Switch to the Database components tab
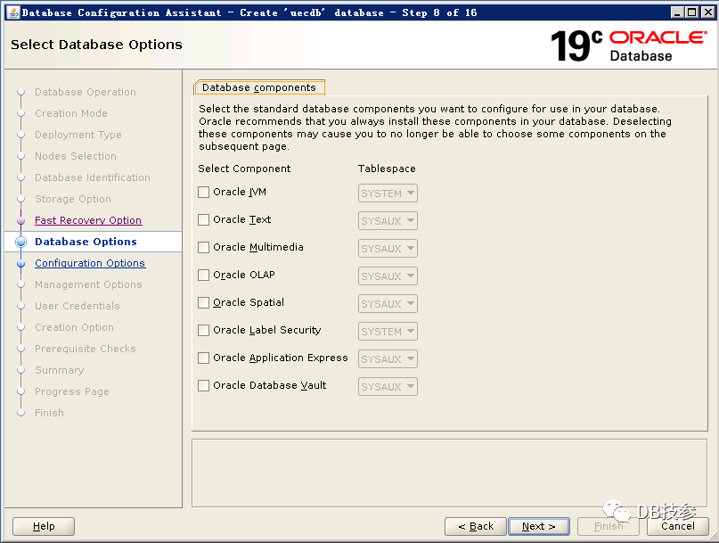The width and height of the screenshot is (719, 543). [259, 87]
